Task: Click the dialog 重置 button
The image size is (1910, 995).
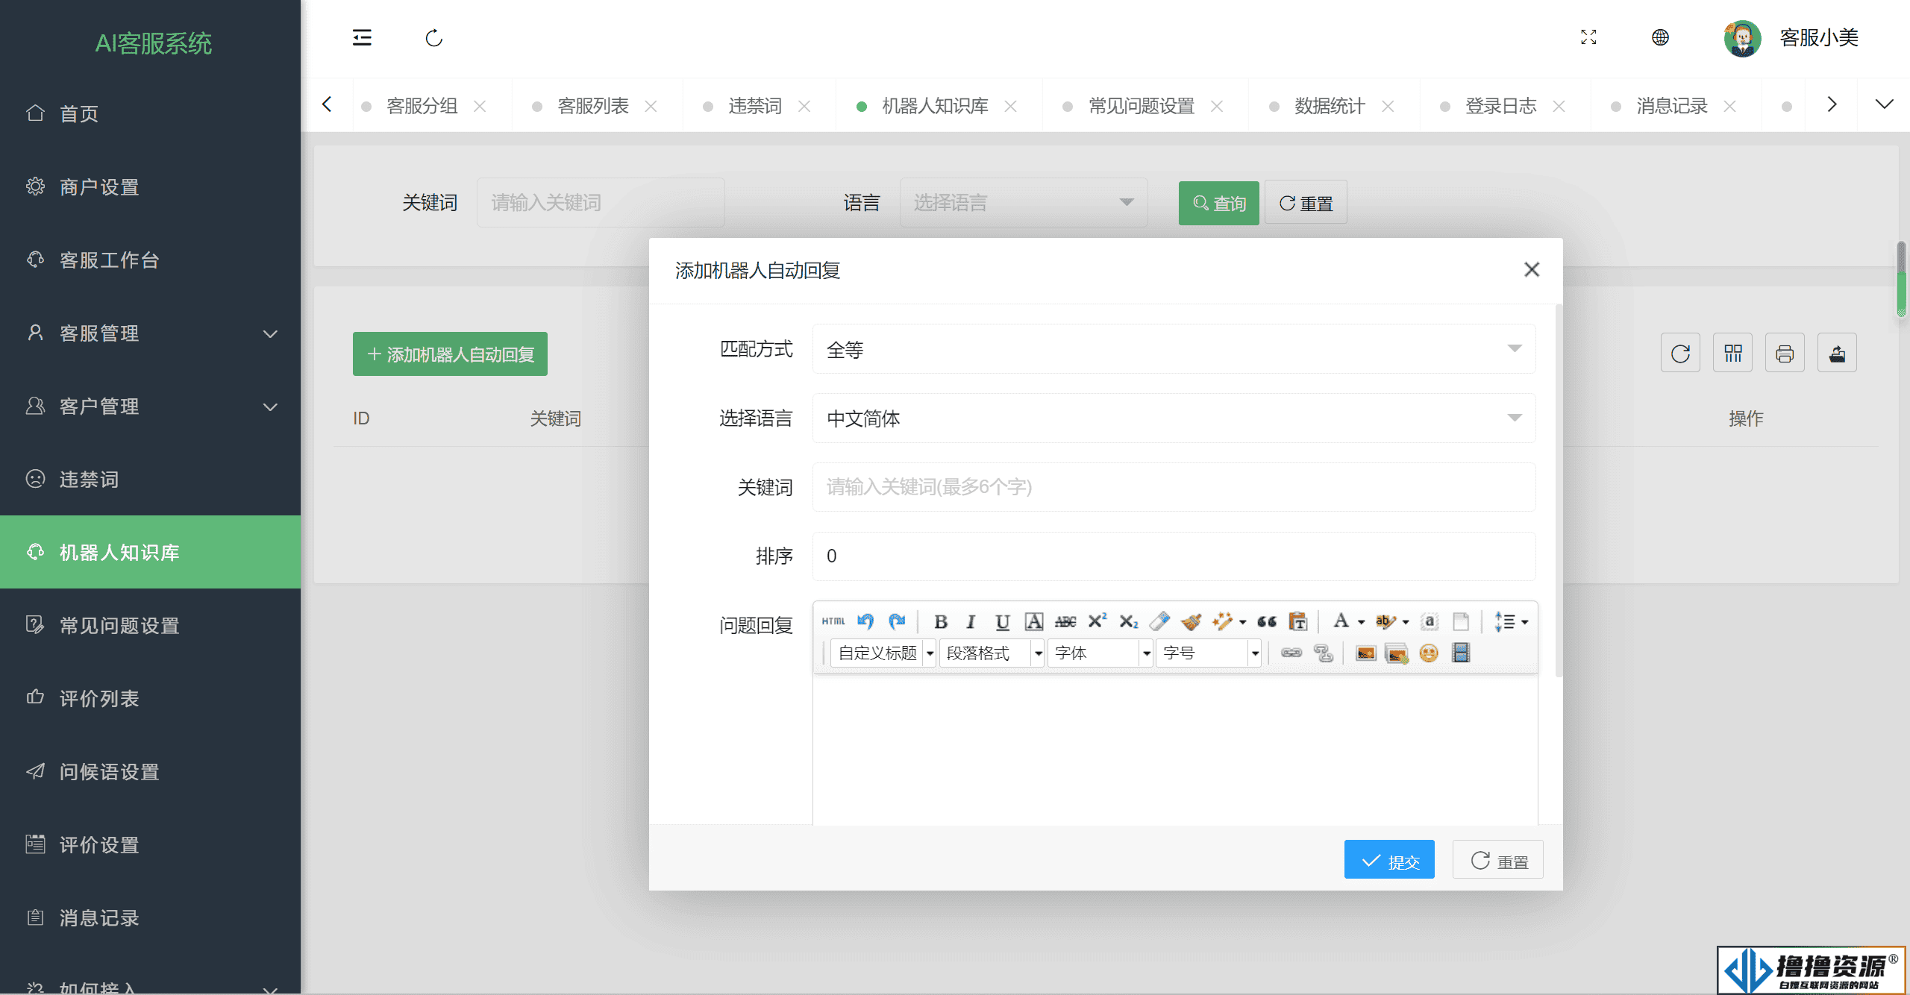Action: coord(1498,860)
